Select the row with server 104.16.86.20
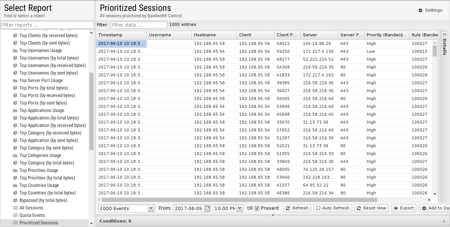Viewport: 450px width, 227px height. tap(264, 43)
